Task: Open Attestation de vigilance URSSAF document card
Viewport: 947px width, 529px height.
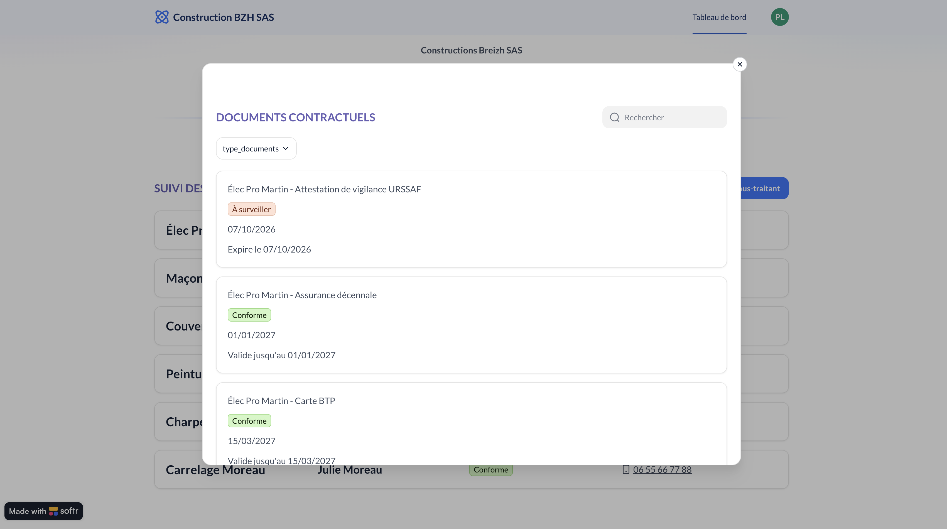Action: [x=471, y=219]
